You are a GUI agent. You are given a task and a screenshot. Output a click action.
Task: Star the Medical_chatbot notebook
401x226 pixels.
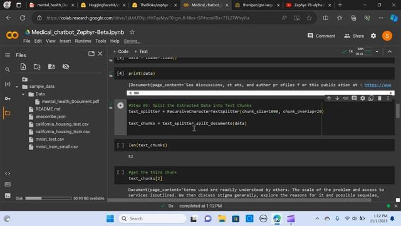[x=132, y=32]
